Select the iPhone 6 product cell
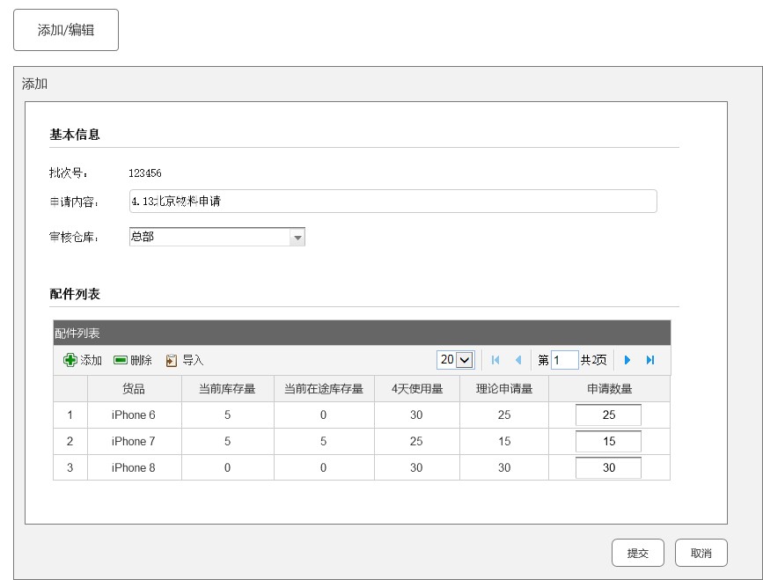Viewport: 763px width, 580px height. (x=134, y=415)
